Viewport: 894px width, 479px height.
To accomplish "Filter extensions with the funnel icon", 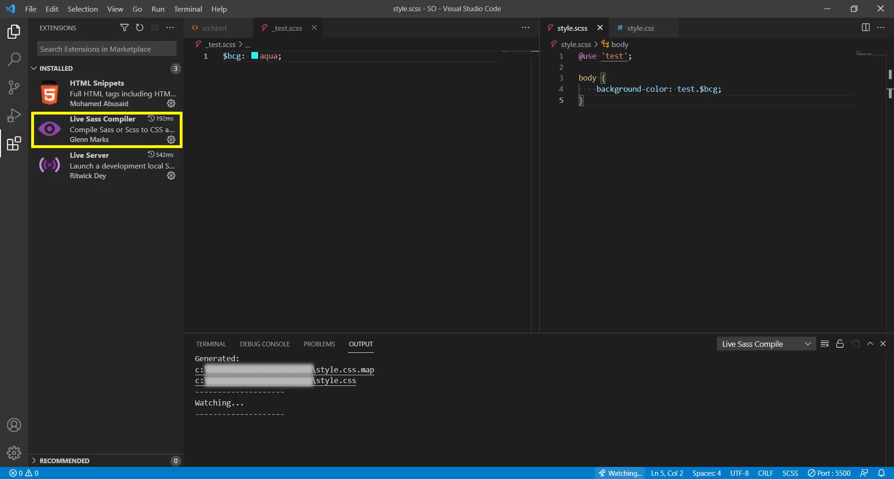I will 124,28.
